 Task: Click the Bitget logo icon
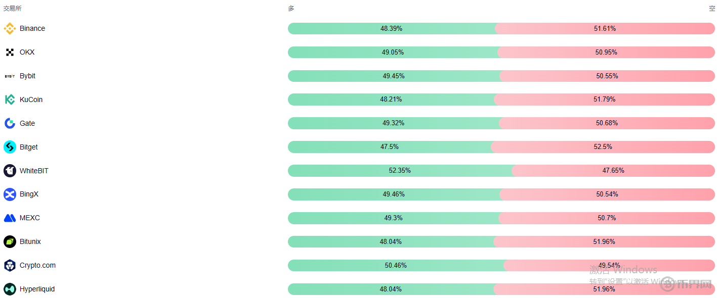[x=10, y=147]
